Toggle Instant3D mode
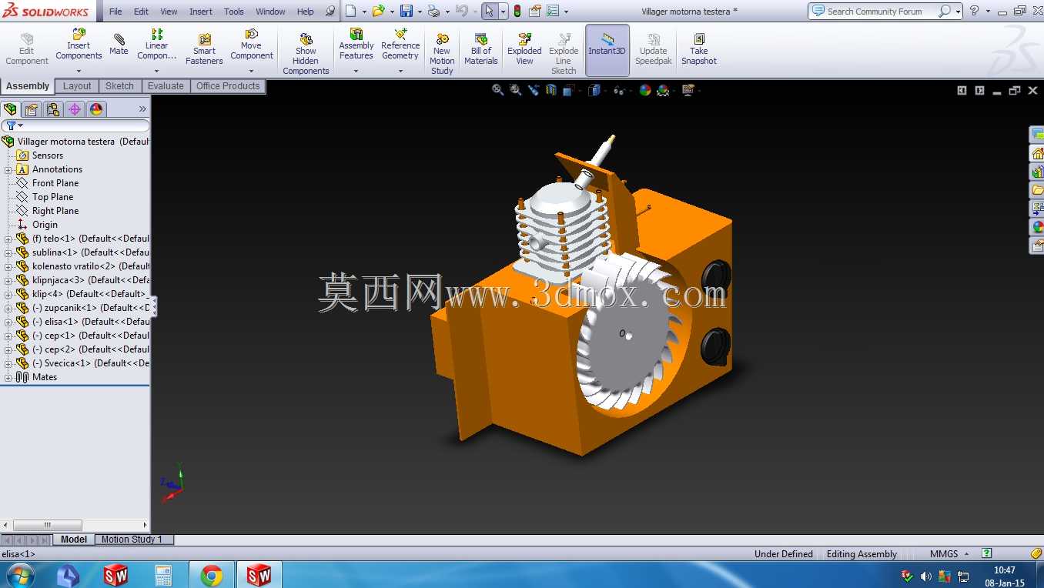 (x=607, y=50)
